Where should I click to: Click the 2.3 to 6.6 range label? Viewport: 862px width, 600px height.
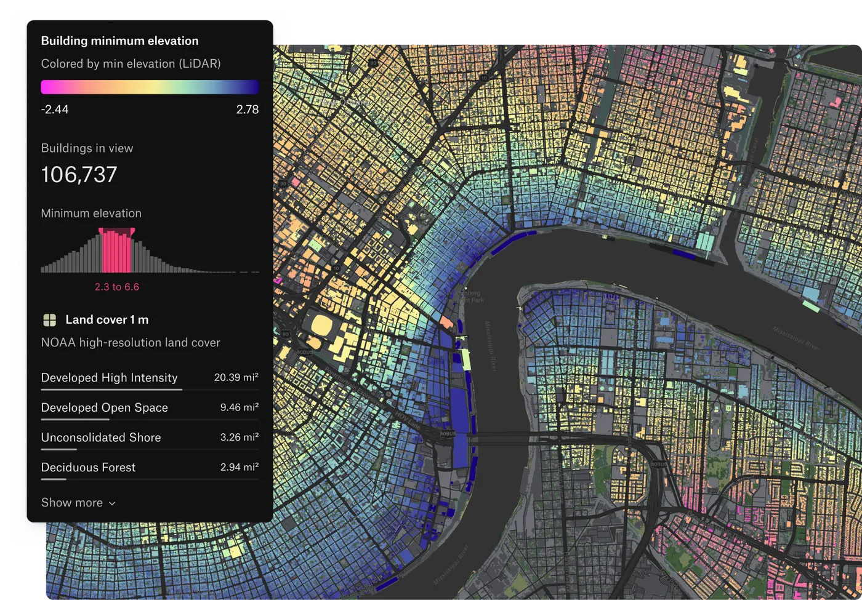pos(117,287)
